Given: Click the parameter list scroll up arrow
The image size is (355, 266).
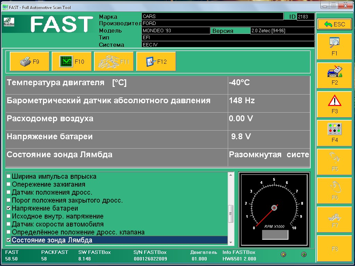Looking at the screenshot, I should (x=231, y=175).
